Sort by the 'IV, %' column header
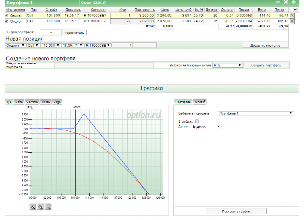The height and width of the screenshot is (220, 304). [199, 10]
